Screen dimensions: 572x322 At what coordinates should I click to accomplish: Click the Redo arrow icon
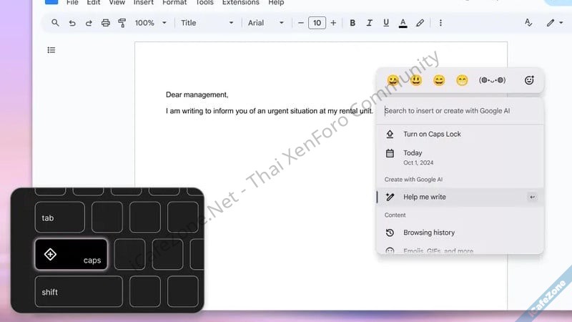click(89, 23)
